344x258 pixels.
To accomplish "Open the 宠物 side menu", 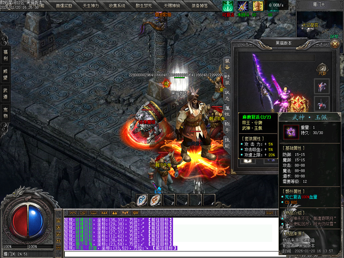I will click(5, 113).
